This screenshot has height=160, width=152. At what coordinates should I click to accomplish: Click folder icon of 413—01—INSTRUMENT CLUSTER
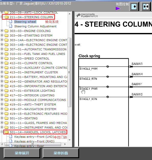6,72
